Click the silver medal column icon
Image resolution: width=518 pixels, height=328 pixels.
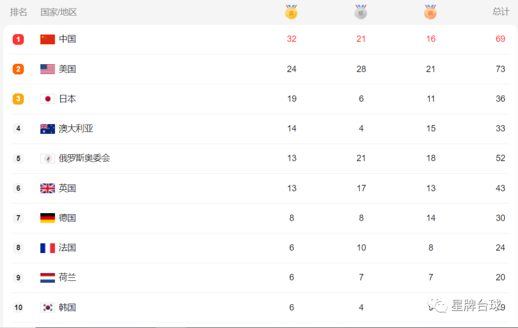[x=361, y=12]
